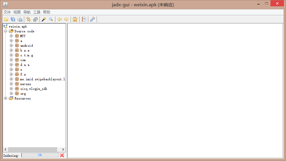Click the deobfuscation toolbar icon
The width and height of the screenshot is (286, 161).
(75, 19)
